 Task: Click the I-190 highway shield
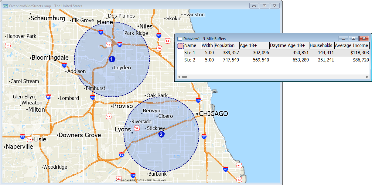120,45
